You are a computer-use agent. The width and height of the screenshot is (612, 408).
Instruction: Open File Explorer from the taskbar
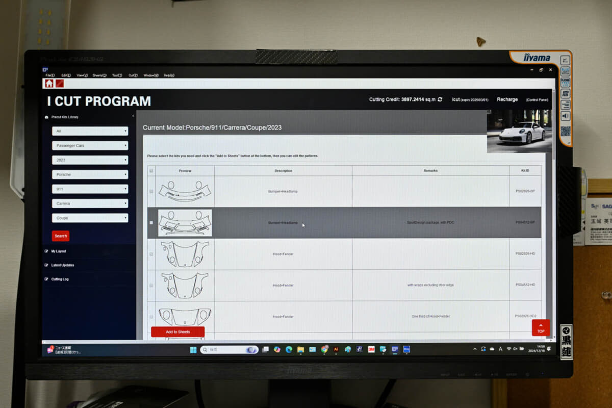coord(300,349)
